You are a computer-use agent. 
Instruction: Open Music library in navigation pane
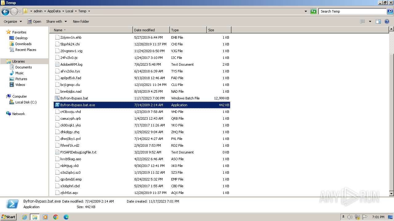coord(19,73)
